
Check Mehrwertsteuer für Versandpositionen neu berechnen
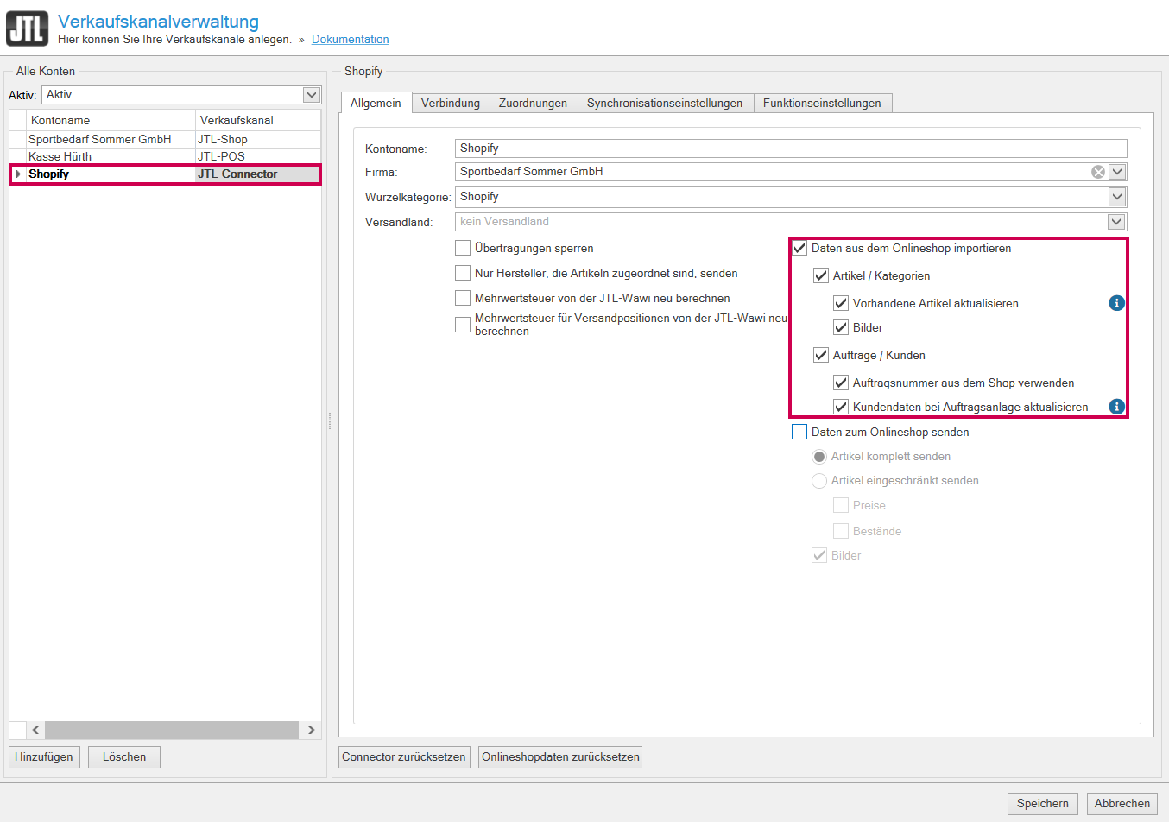[463, 325]
